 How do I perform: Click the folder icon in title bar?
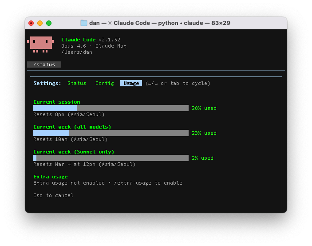pos(84,23)
